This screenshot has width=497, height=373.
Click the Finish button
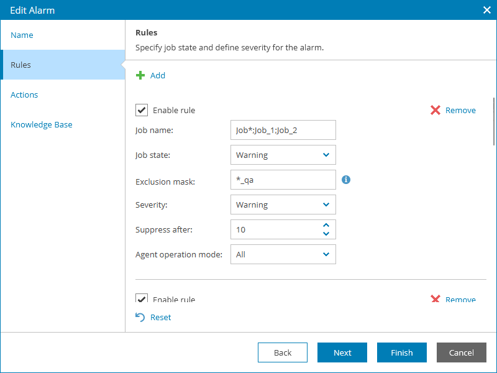tap(401, 352)
